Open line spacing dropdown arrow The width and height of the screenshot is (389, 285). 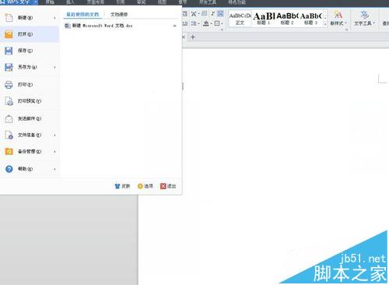[x=198, y=24]
